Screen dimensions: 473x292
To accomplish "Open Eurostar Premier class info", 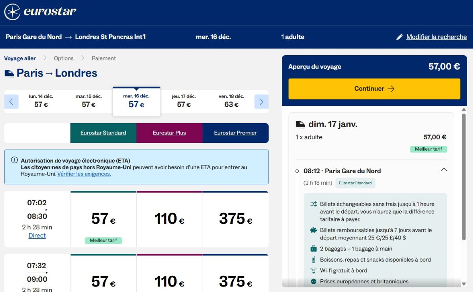I will coord(235,133).
